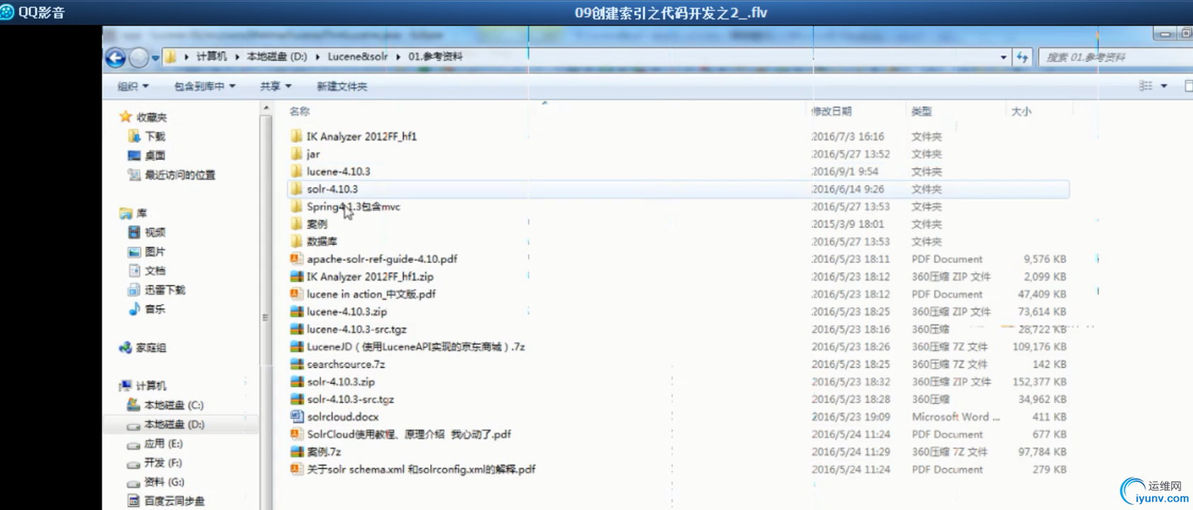This screenshot has height=510, width=1193.
Task: Click 01.参考资料 in the address breadcrumb
Action: 435,57
